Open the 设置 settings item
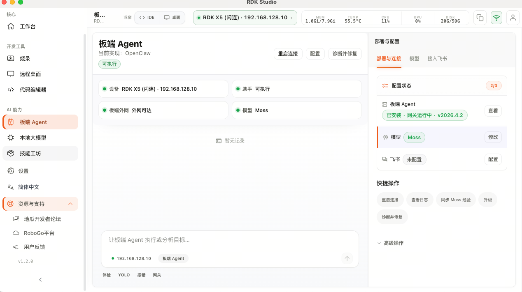The image size is (522, 292). click(40, 171)
